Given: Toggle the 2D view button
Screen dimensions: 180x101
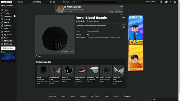Looking at the screenshot, I should (x=71, y=52).
